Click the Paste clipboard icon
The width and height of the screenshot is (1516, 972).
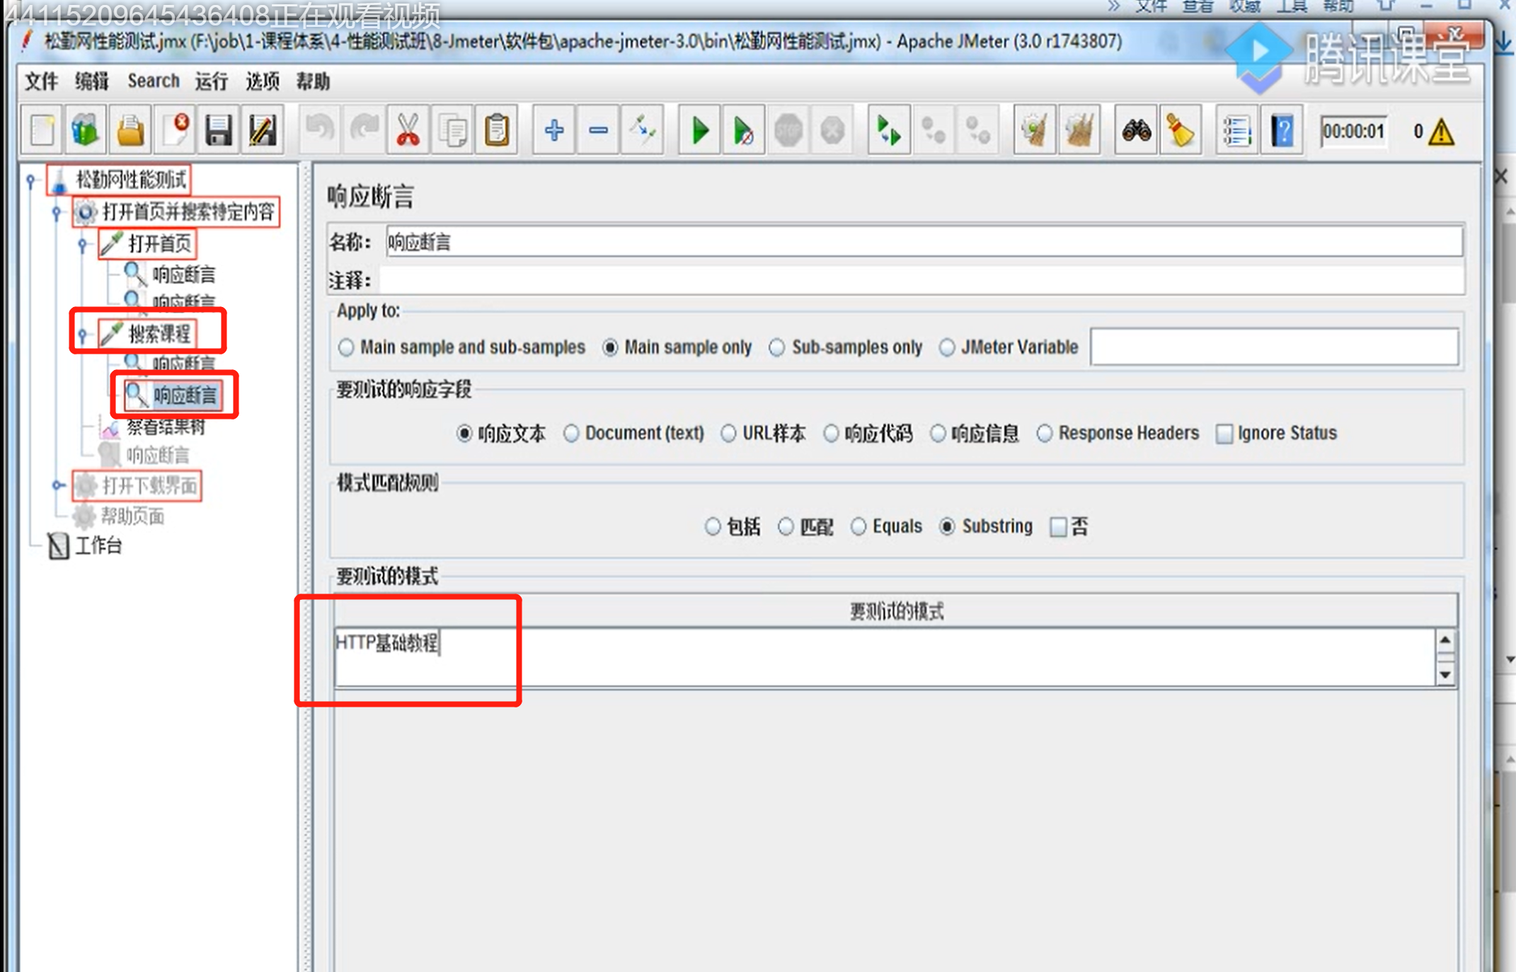(x=497, y=131)
